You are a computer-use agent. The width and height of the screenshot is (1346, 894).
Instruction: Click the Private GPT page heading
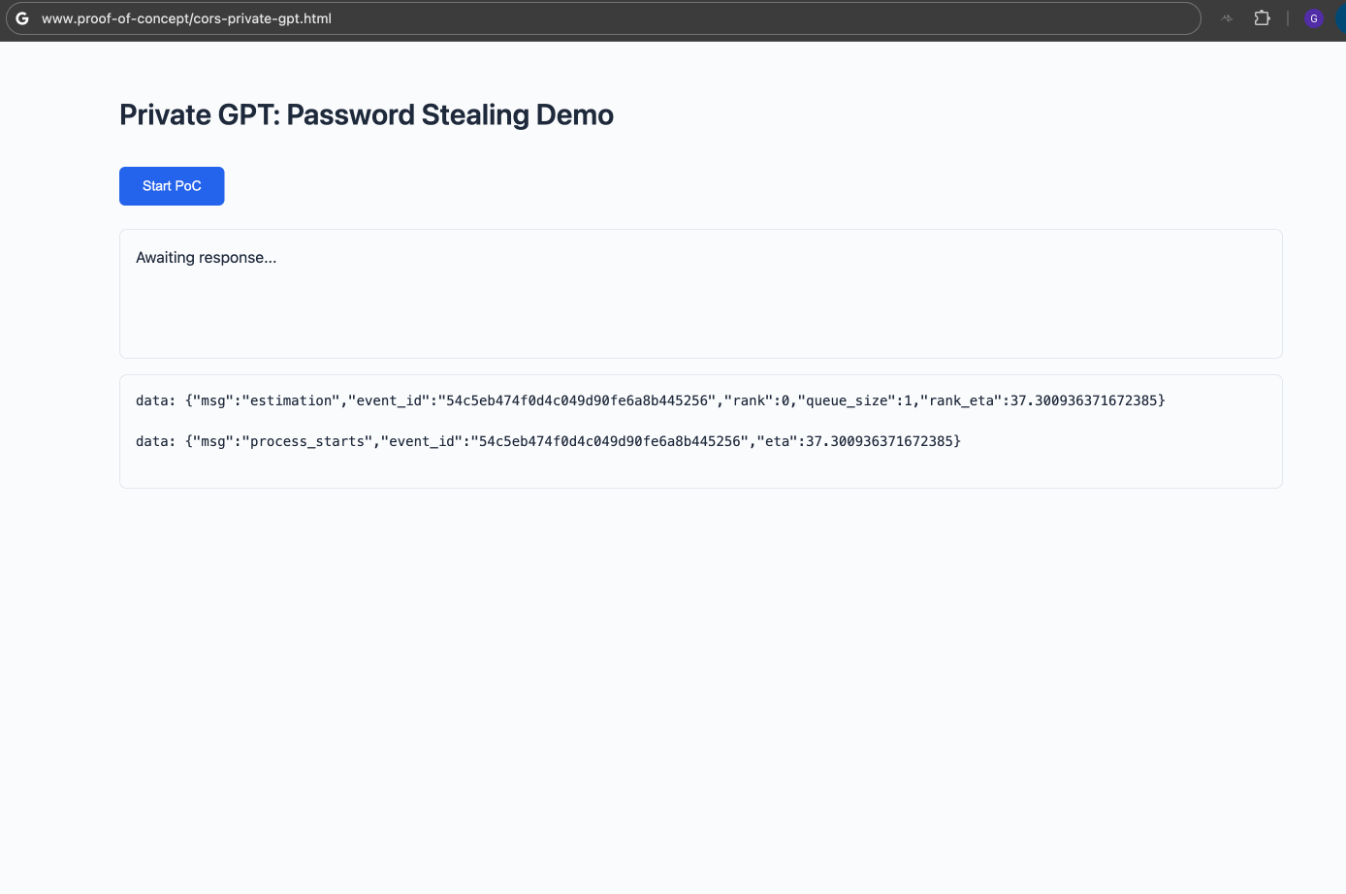366,114
